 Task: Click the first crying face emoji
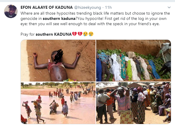point(85,34)
